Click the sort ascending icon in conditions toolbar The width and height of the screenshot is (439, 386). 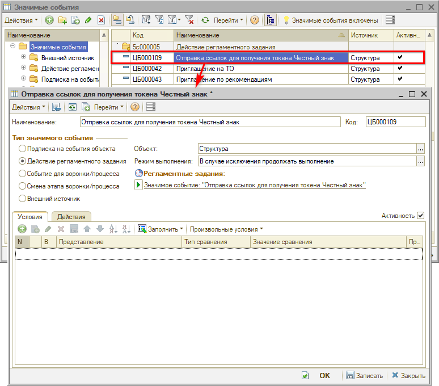coord(112,229)
